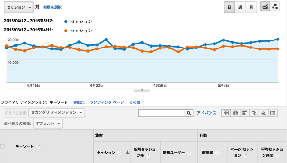Sort by the セッション column header

pyautogui.click(x=106, y=153)
